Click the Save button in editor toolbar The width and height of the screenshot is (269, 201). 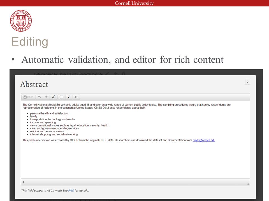pos(29,97)
